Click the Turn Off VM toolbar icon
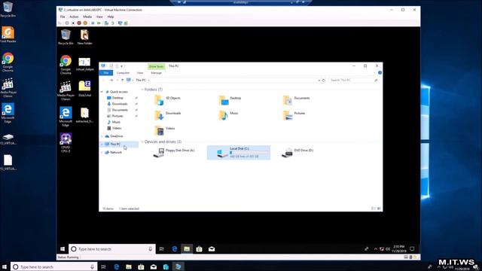This screenshot has height=271, width=482. click(73, 23)
